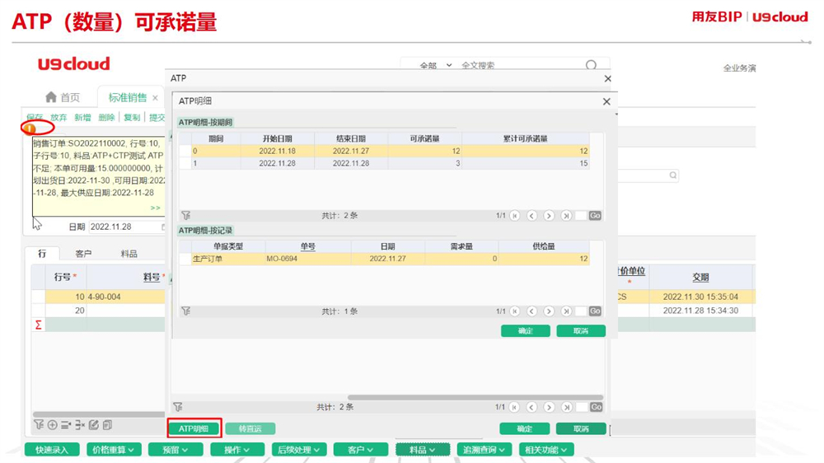Click the 转直运 button
Screen dimensions: 824x463
(250, 428)
